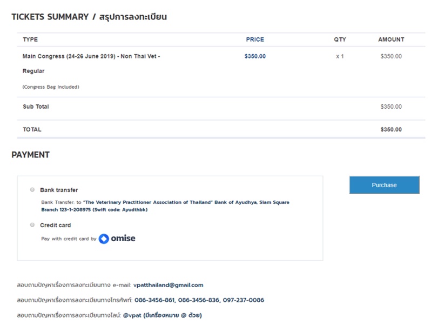The width and height of the screenshot is (431, 331).
Task: Click the bank account details text
Action: [x=165, y=206]
